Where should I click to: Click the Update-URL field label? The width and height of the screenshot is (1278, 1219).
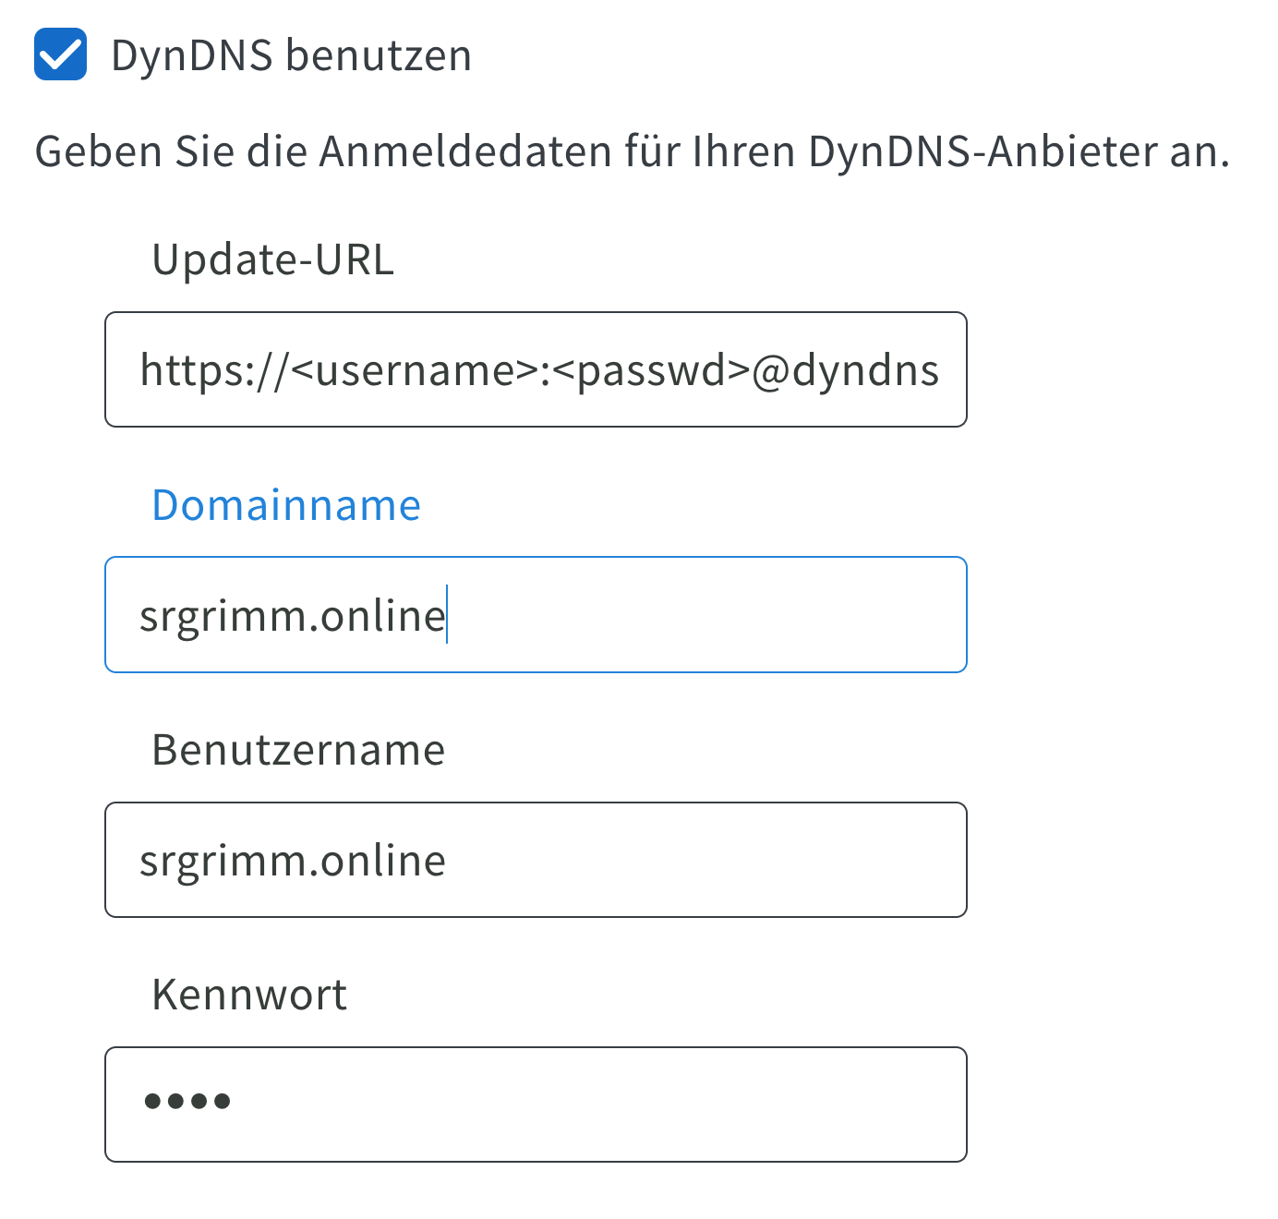tap(272, 259)
